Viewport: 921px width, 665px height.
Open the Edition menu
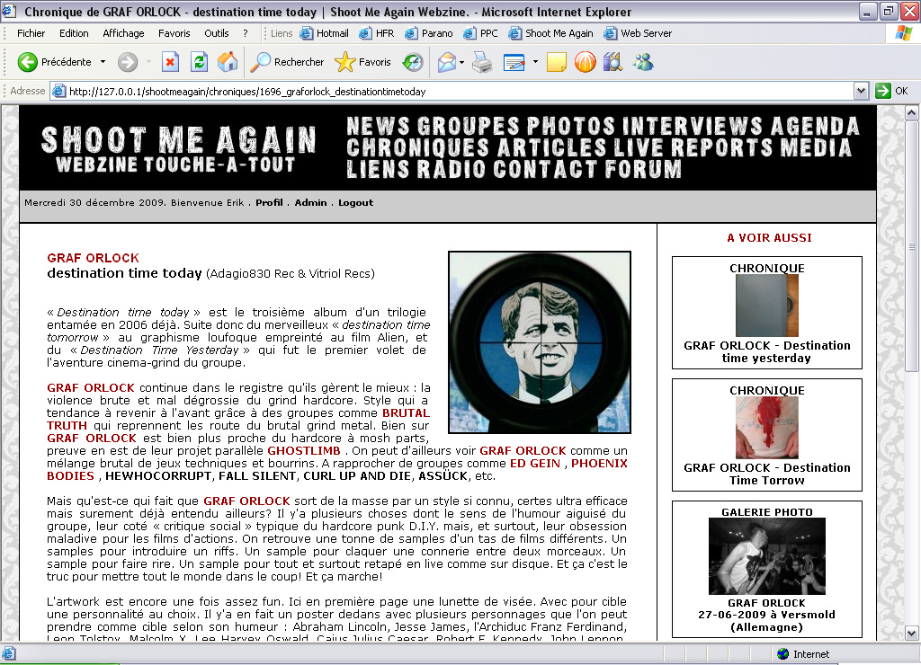74,33
